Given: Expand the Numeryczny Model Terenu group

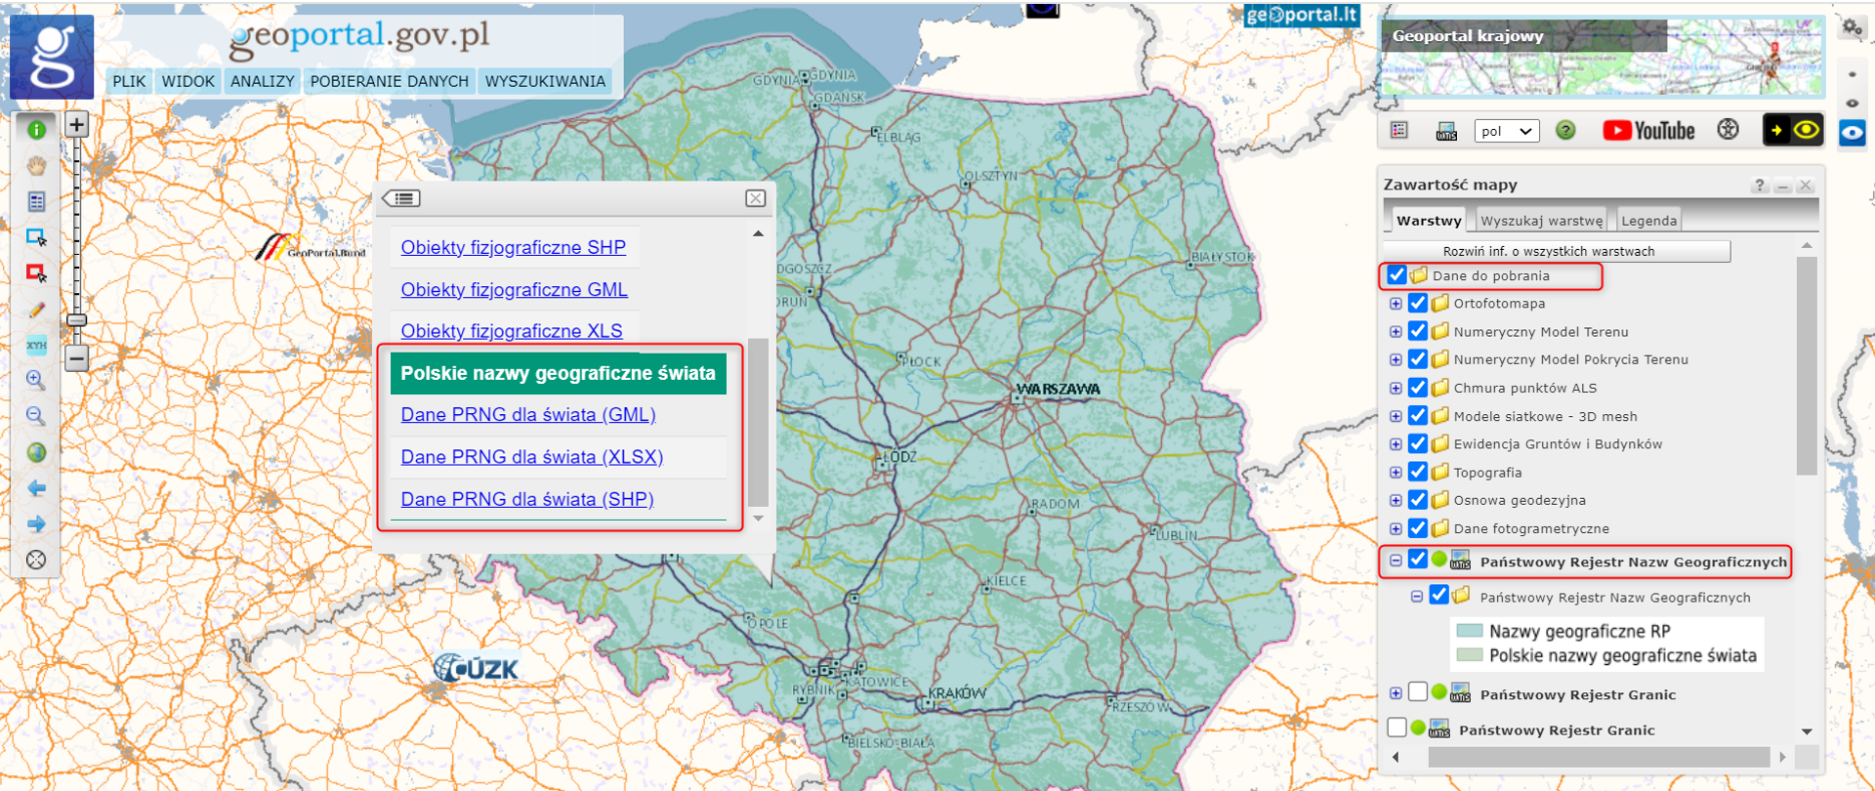Looking at the screenshot, I should point(1396,332).
